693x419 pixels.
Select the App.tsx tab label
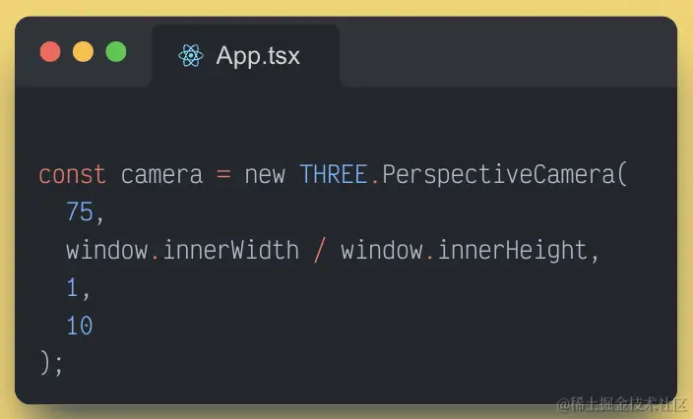[x=258, y=55]
